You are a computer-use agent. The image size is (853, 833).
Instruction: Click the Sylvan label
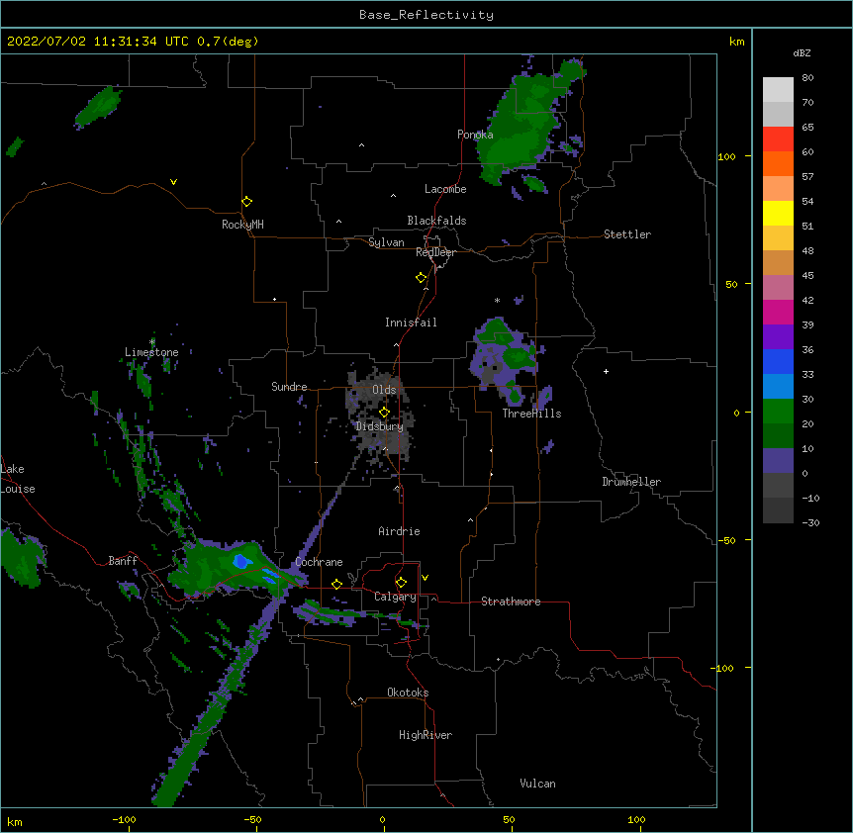point(386,242)
